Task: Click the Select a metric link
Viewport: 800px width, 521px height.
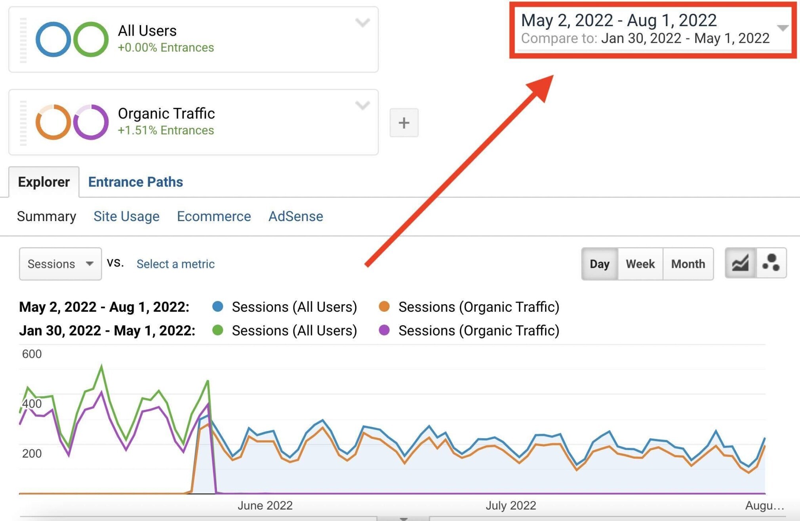Action: click(175, 264)
